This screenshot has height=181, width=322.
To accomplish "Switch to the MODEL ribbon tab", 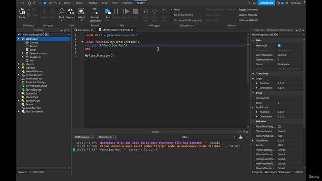I will (x=79, y=3).
